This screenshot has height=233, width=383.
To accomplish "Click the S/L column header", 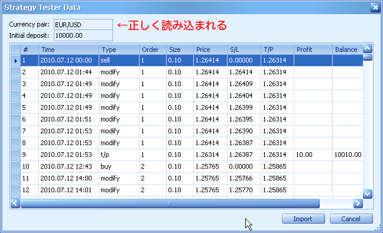I will 244,50.
